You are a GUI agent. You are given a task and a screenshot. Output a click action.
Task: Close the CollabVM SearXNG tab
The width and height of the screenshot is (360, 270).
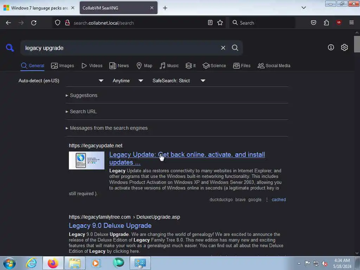[152, 8]
